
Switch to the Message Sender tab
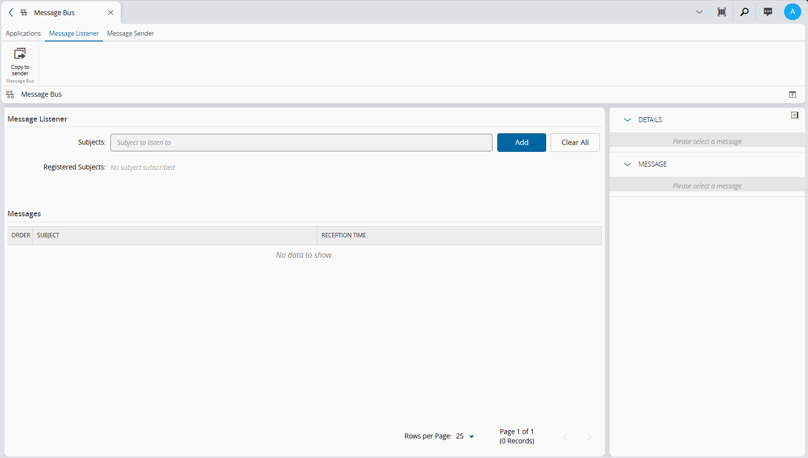click(130, 33)
